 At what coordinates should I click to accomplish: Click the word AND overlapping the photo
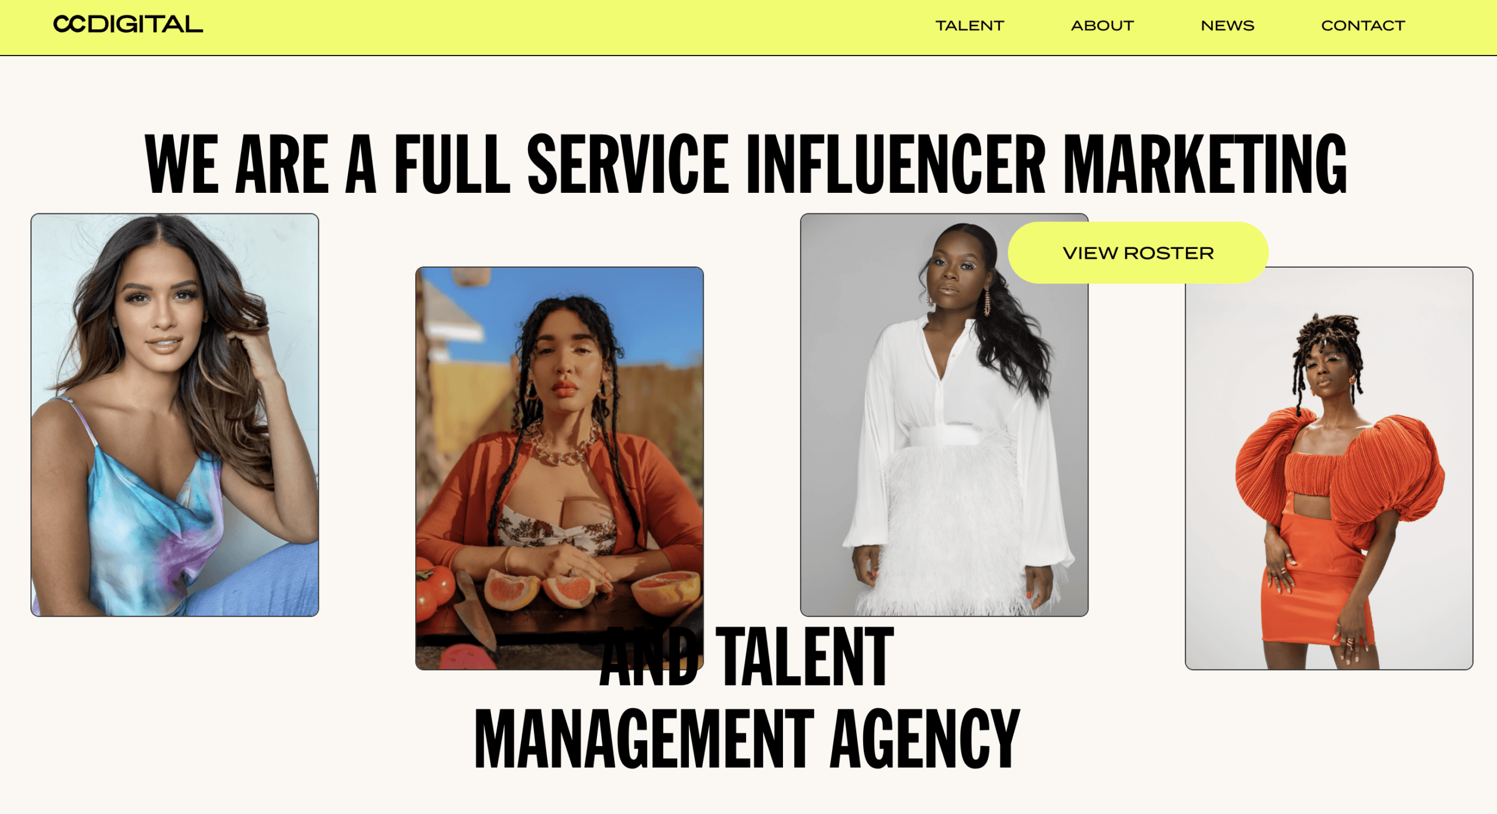pyautogui.click(x=649, y=656)
